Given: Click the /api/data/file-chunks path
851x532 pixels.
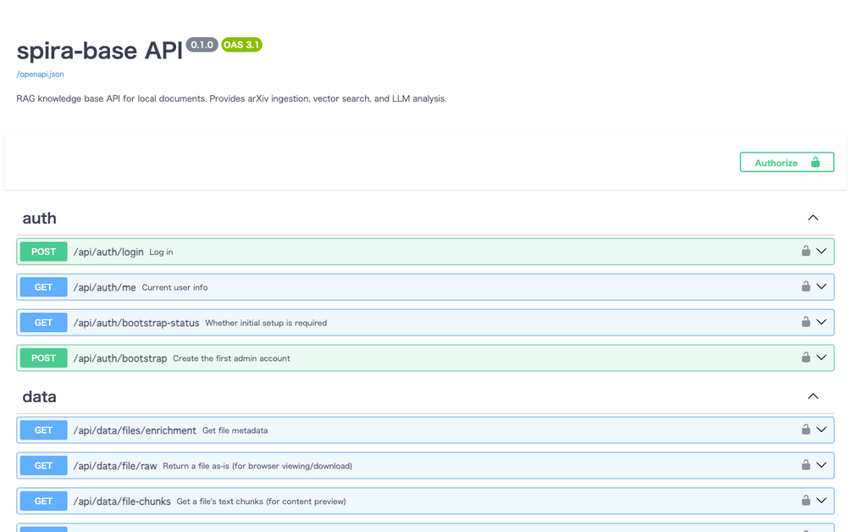Looking at the screenshot, I should click(122, 501).
